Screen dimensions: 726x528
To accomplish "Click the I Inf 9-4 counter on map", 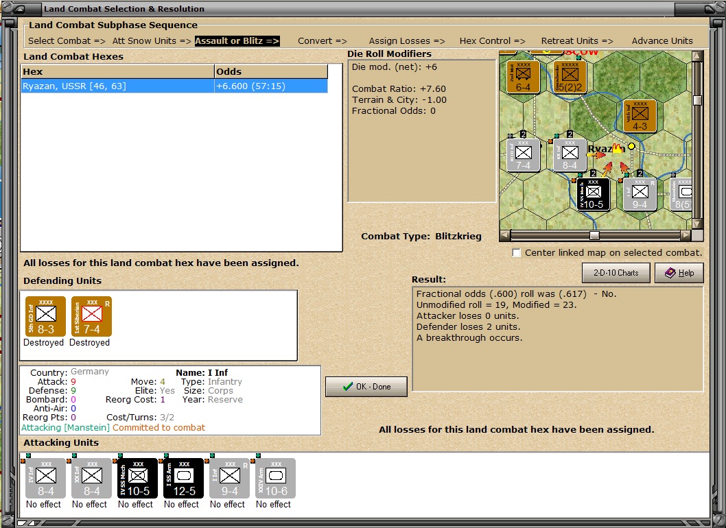I will pyautogui.click(x=640, y=194).
